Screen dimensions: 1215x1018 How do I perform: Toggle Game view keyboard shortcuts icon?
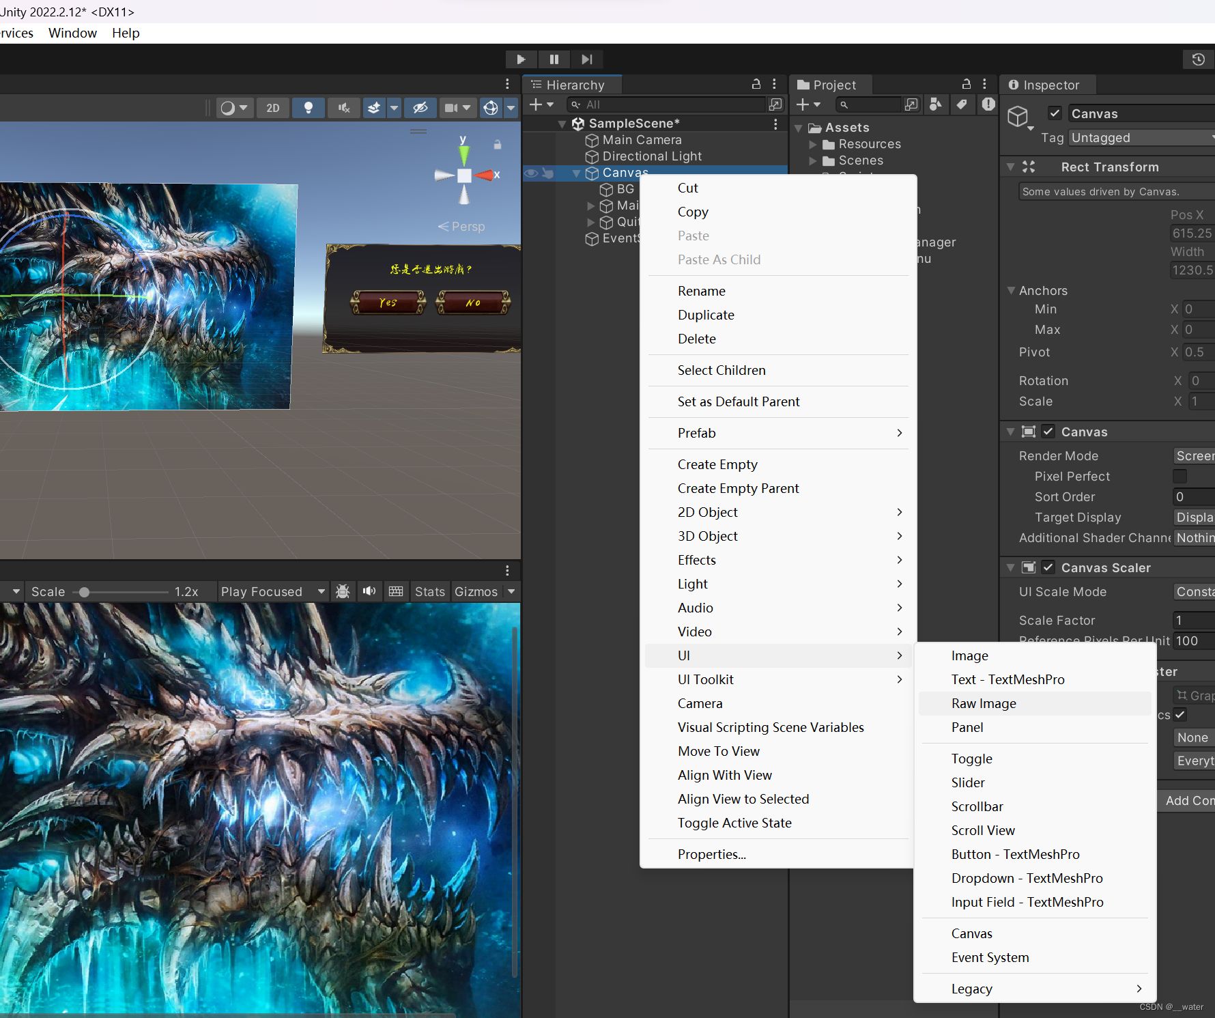click(x=396, y=591)
